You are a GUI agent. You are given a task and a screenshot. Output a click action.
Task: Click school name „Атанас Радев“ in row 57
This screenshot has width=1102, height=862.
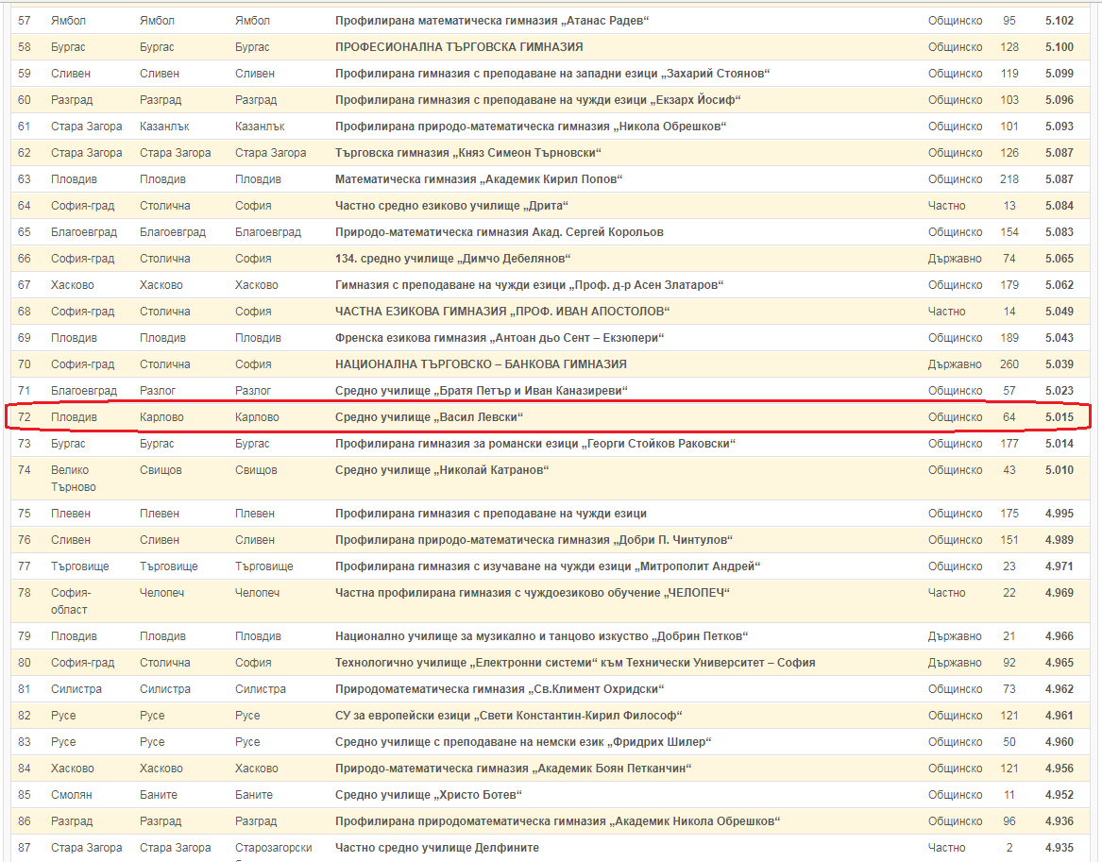(492, 21)
